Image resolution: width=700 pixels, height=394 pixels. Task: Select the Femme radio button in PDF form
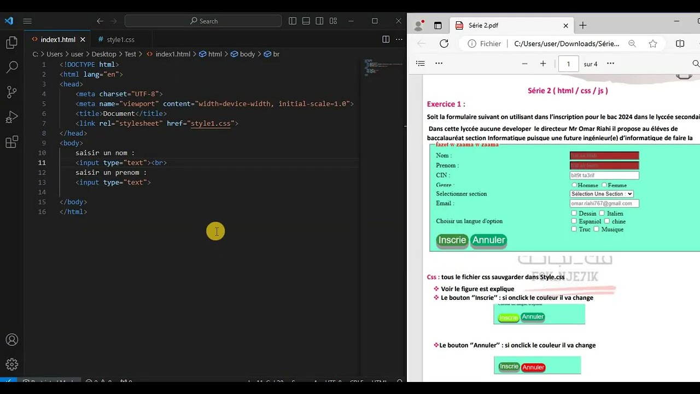point(604,185)
